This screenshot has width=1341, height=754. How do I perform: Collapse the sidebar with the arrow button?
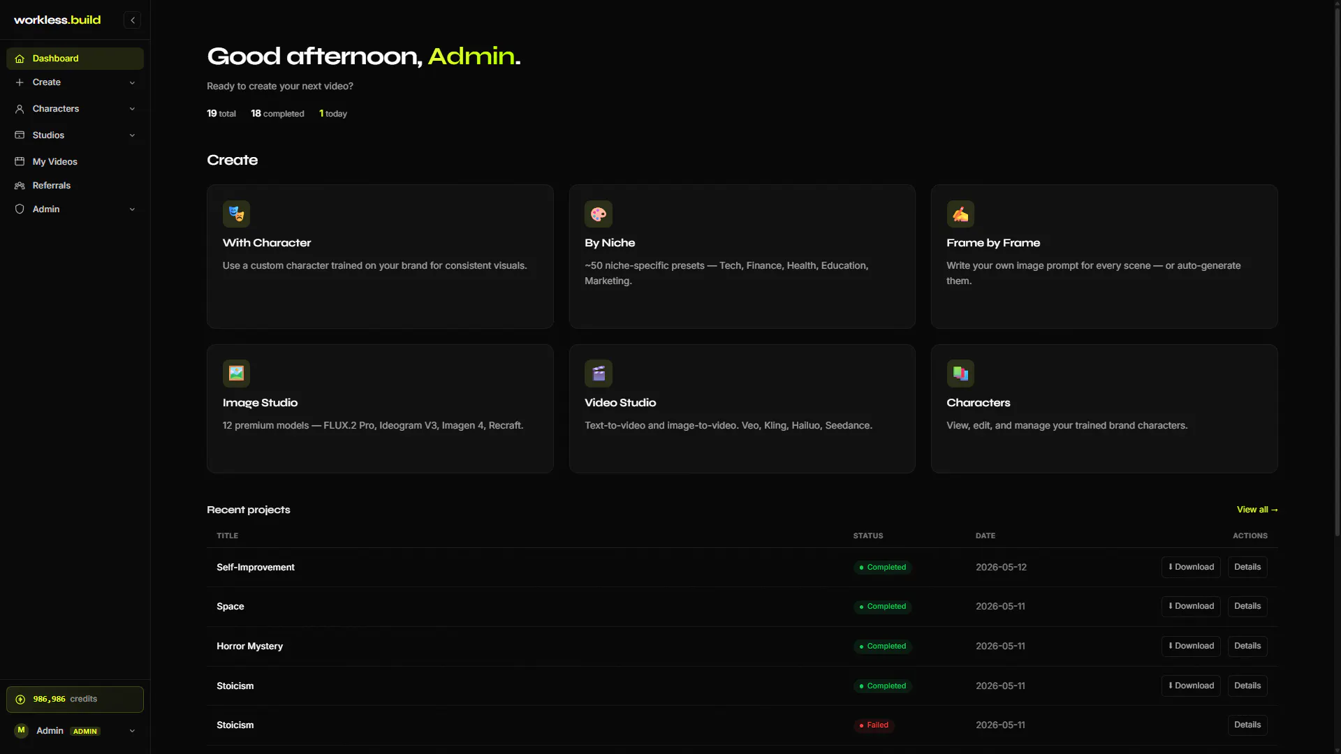point(132,20)
